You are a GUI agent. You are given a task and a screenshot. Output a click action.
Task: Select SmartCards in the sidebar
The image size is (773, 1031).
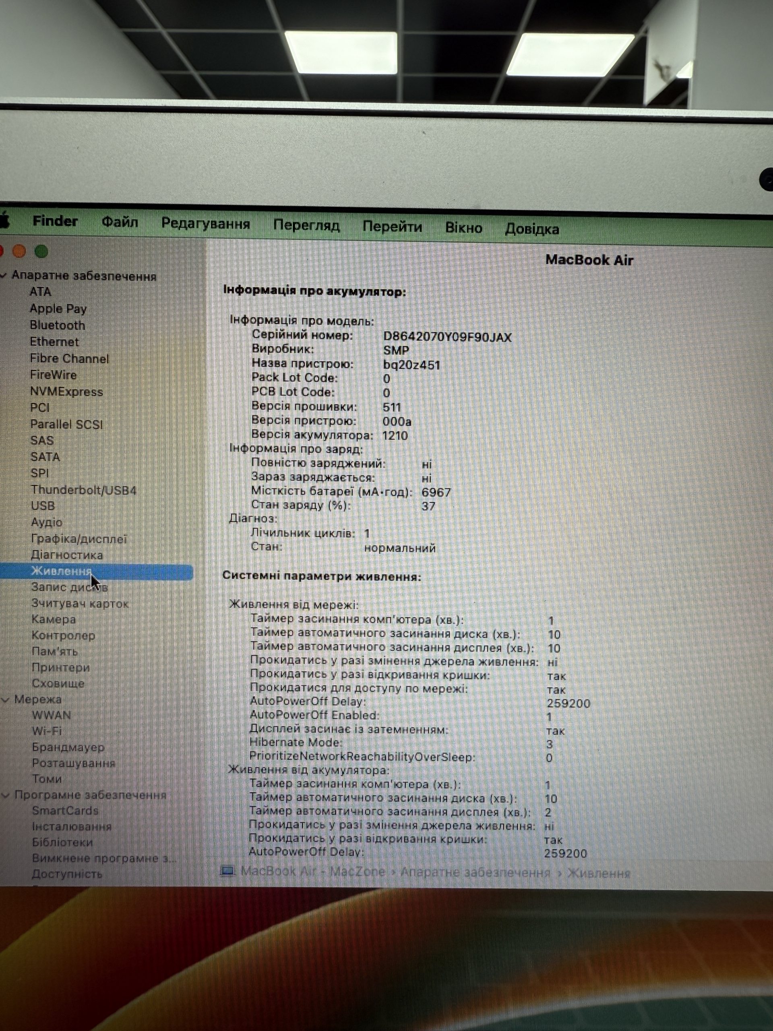[65, 811]
